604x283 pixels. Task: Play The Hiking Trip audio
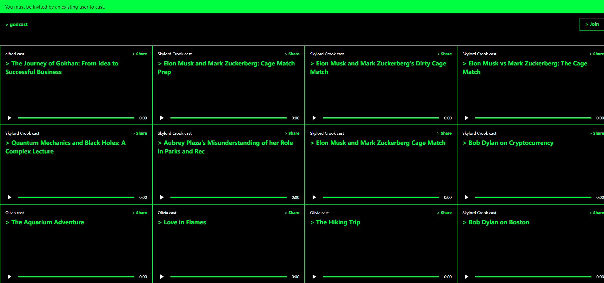[314, 277]
